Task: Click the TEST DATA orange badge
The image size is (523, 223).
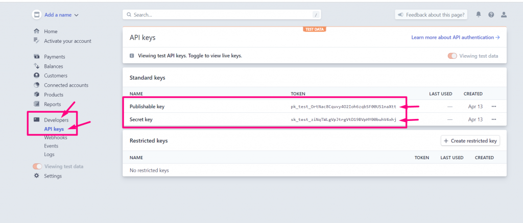Action: 315,29
